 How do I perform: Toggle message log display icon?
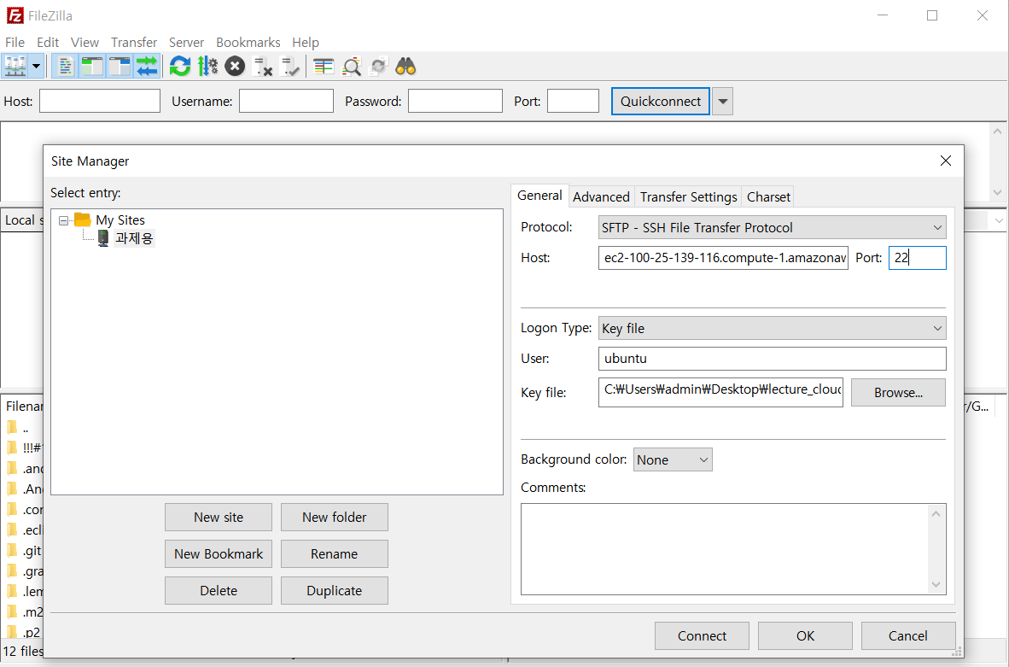tap(65, 67)
